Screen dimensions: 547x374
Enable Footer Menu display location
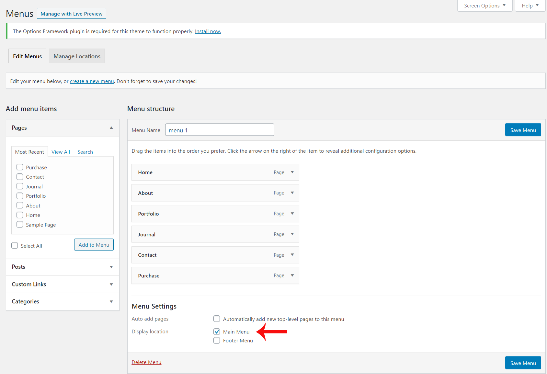217,341
